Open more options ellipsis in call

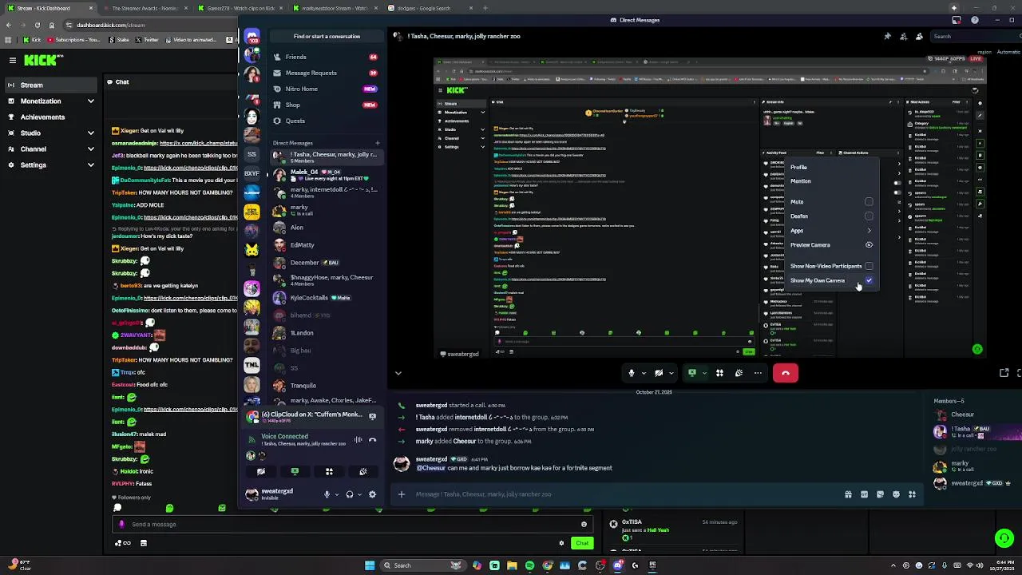(758, 373)
